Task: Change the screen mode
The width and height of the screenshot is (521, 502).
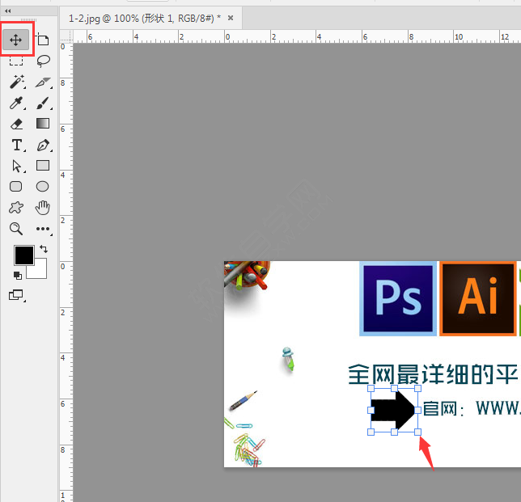Action: click(x=16, y=295)
